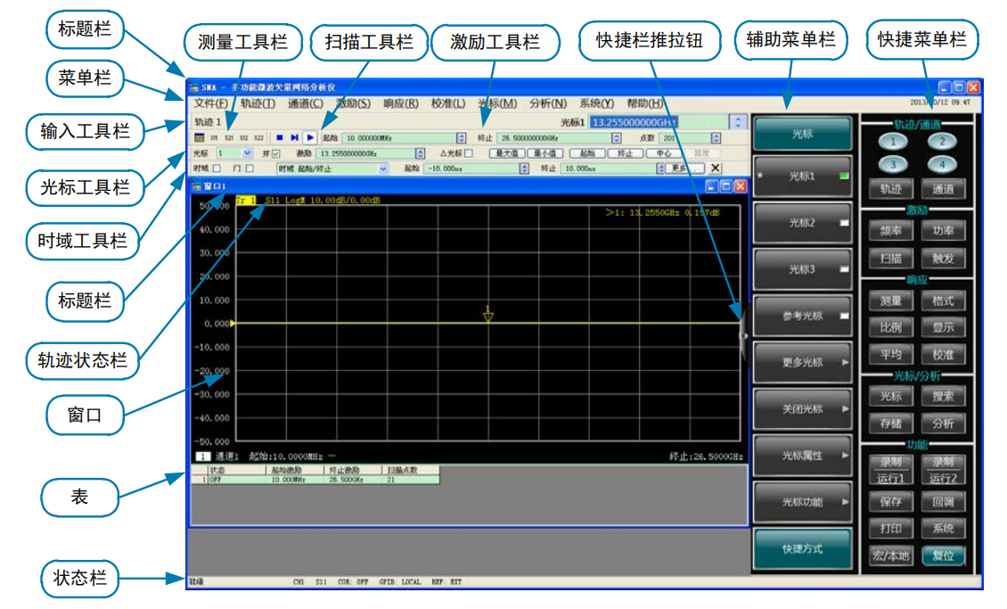Image resolution: width=1007 pixels, height=609 pixels.
Task: Stop the sweep with the square icon
Action: (279, 138)
